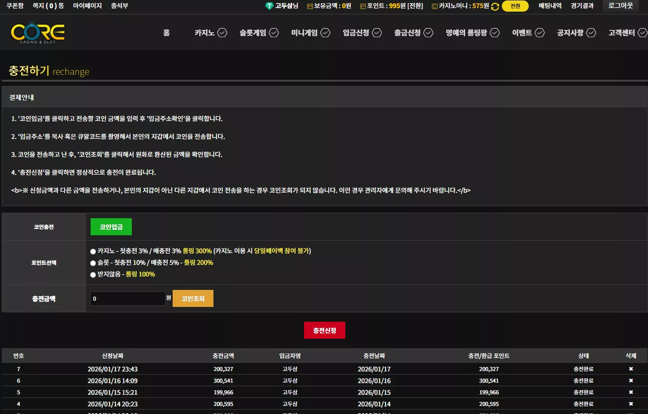The image size is (648, 414).
Task: Expand the 미니게임 menu chevron
Action: [326, 33]
